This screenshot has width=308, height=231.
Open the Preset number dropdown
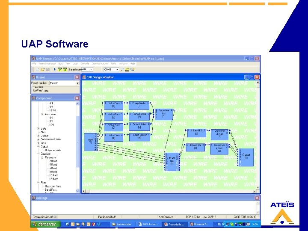pyautogui.click(x=77, y=83)
